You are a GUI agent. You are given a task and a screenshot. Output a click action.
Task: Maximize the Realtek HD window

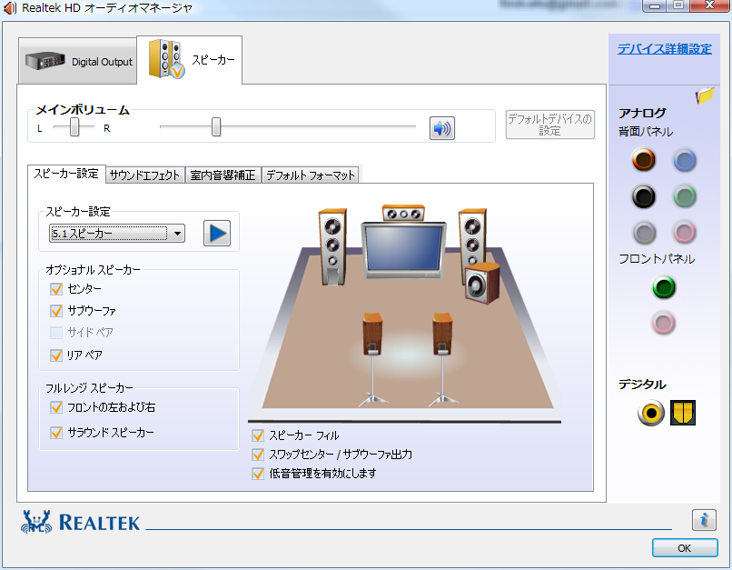(678, 5)
